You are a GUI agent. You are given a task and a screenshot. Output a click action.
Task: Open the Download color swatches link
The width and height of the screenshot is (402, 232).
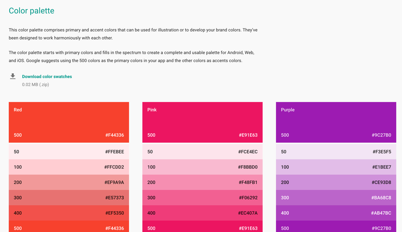(x=47, y=77)
